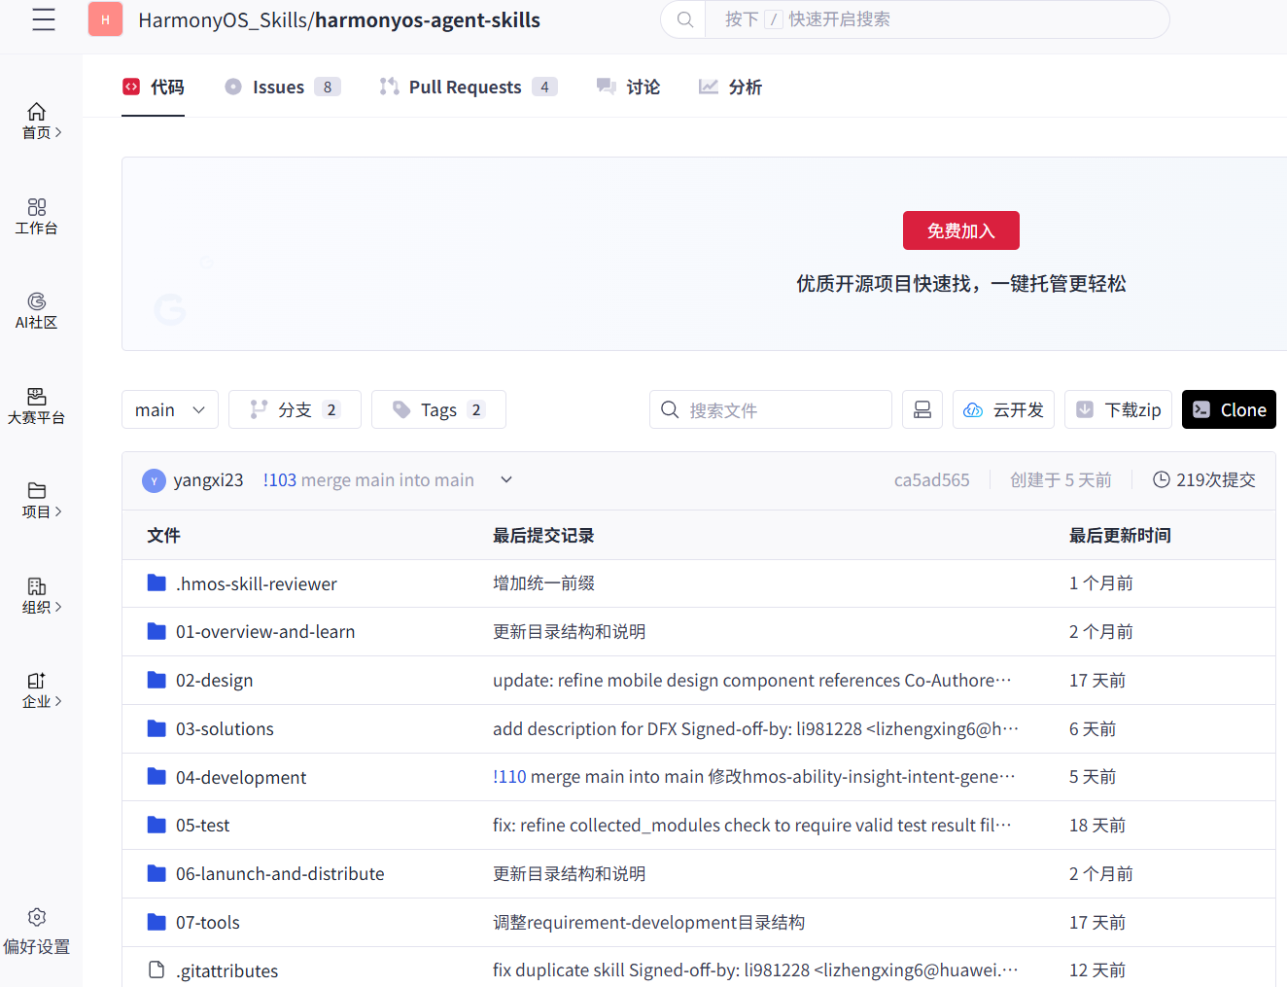This screenshot has height=987, width=1287.
Task: Open the 05-test folder
Action: pyautogui.click(x=203, y=825)
